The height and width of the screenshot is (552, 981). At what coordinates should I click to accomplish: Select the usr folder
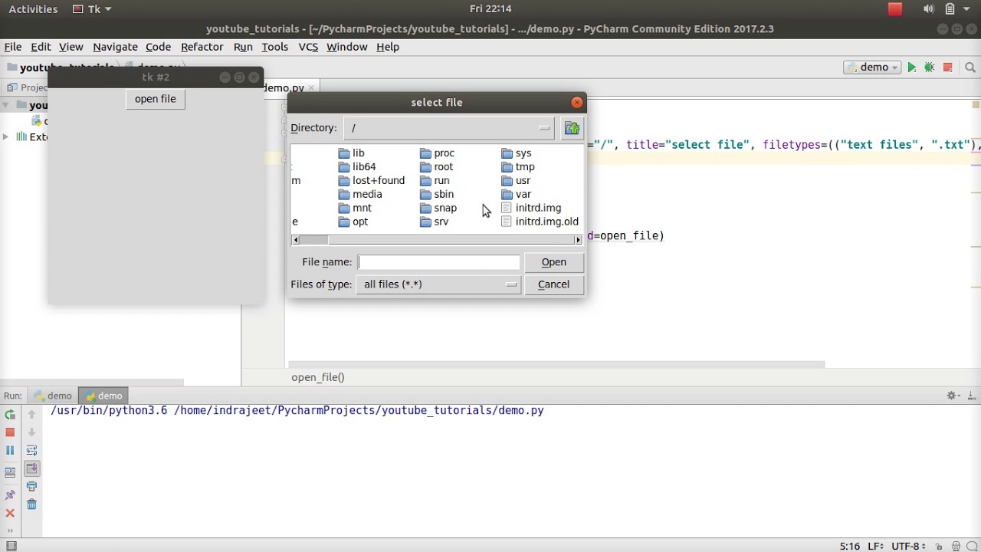pos(516,181)
